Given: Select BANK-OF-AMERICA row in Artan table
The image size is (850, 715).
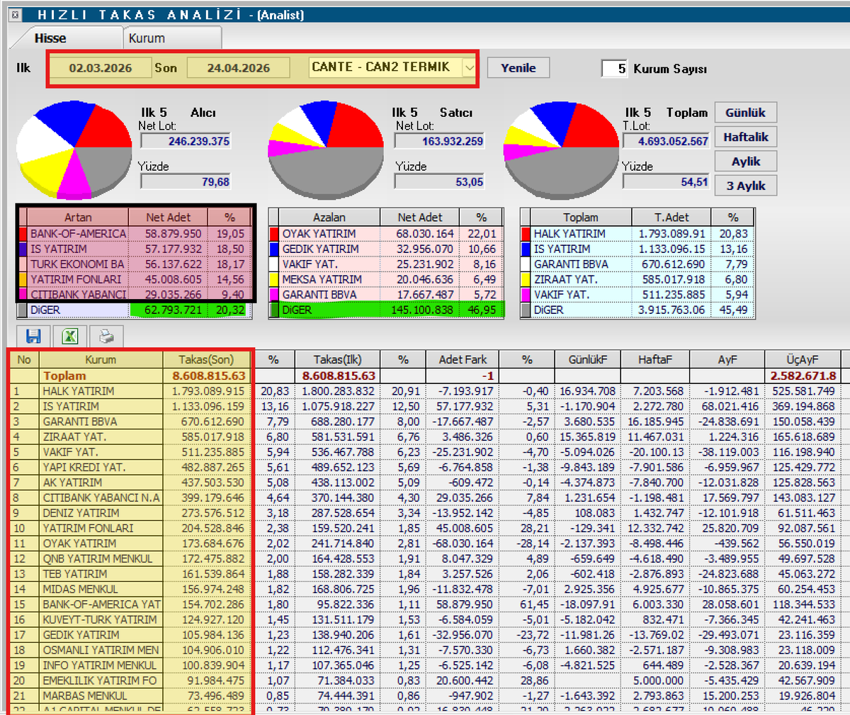Looking at the screenshot, I should tap(135, 233).
